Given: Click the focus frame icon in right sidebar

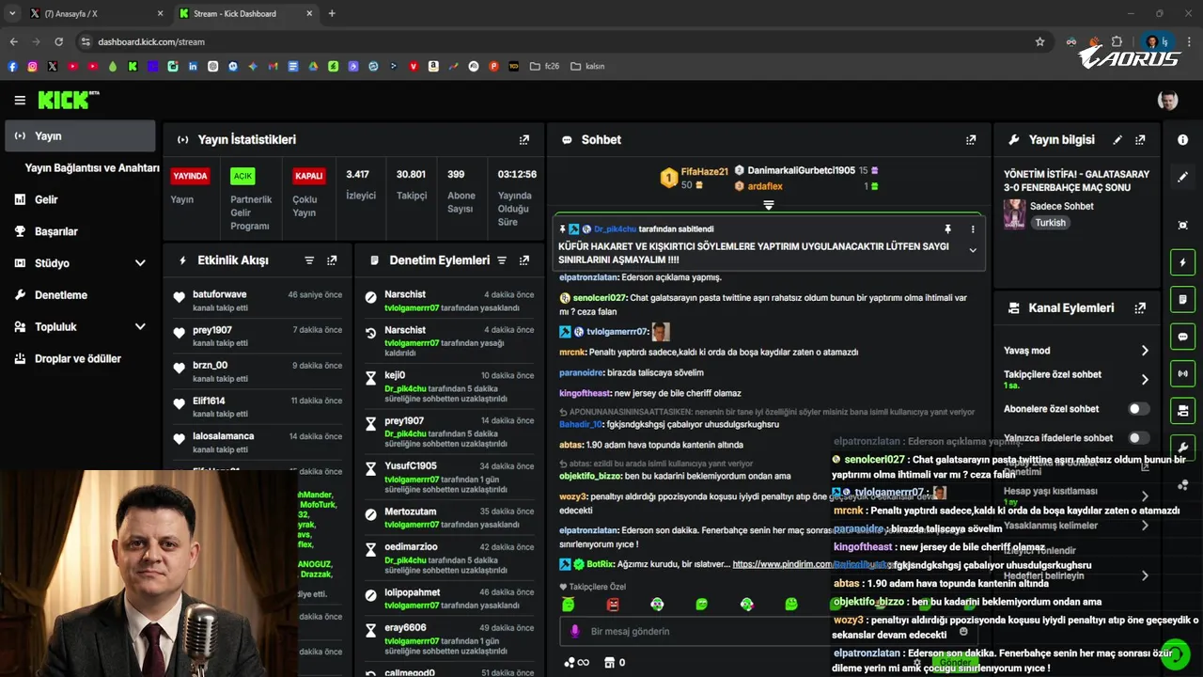Looking at the screenshot, I should click(x=1182, y=225).
